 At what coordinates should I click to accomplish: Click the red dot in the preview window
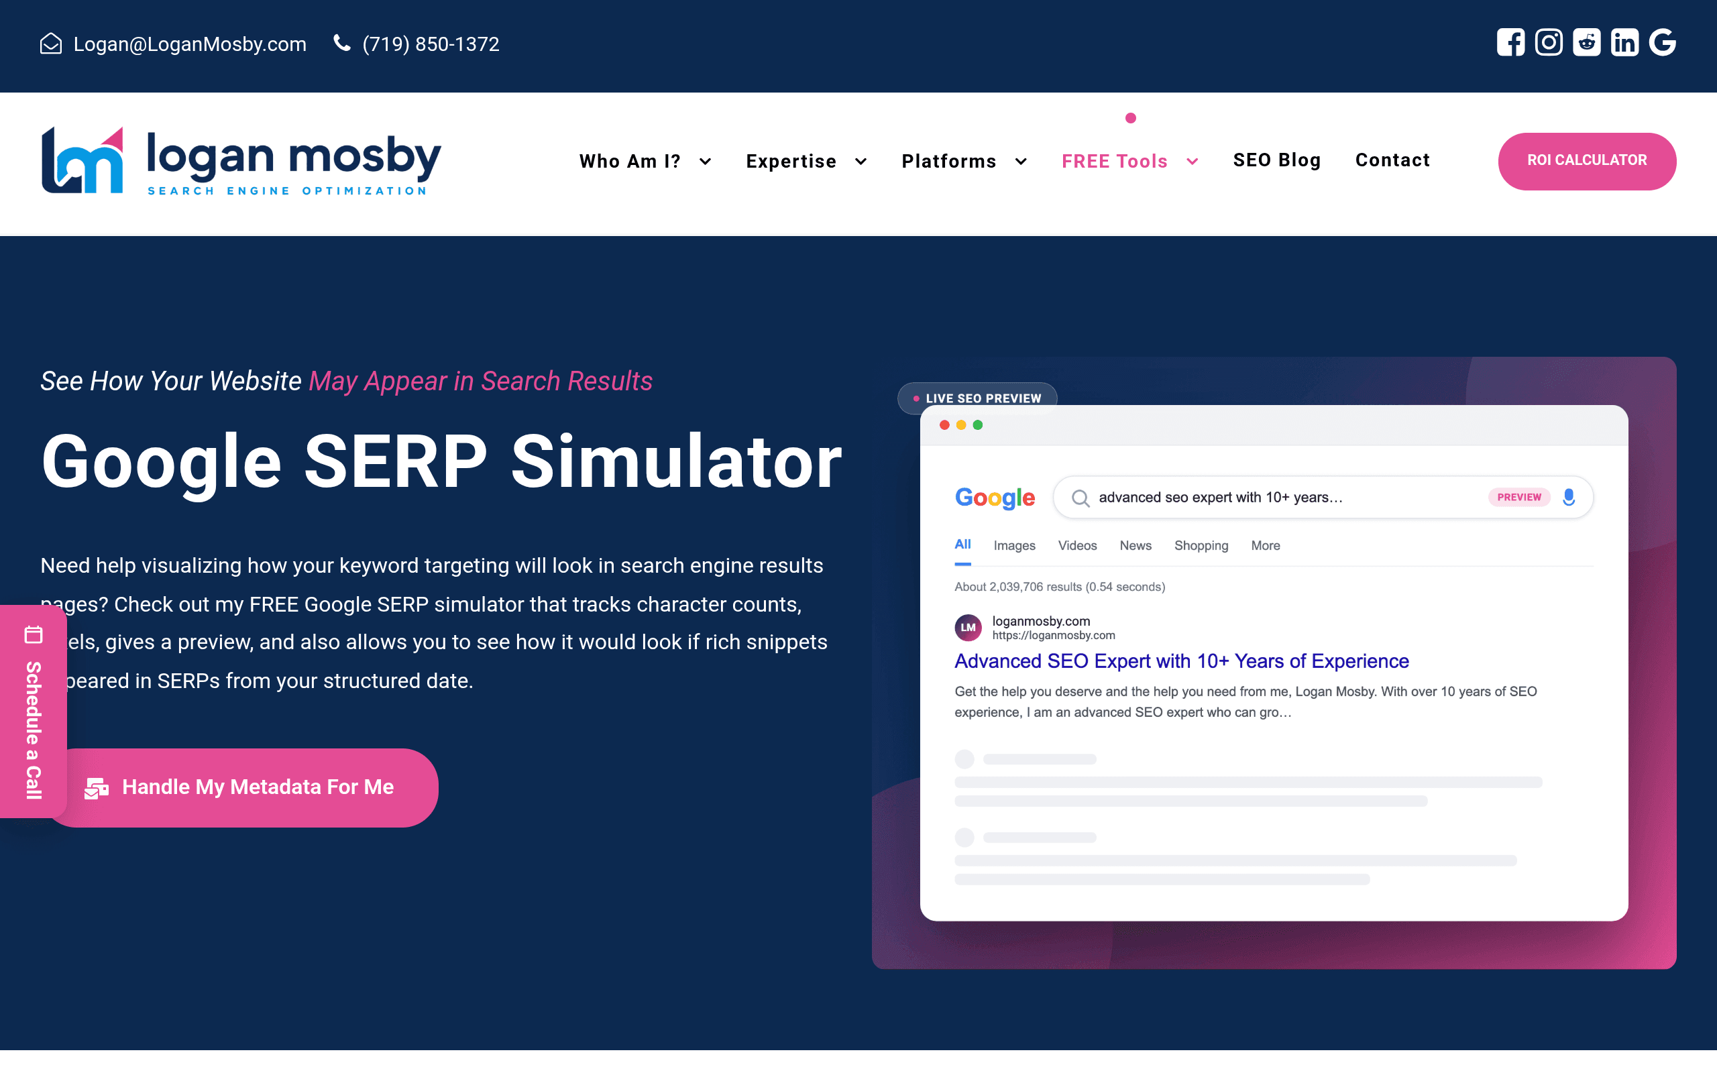(944, 425)
